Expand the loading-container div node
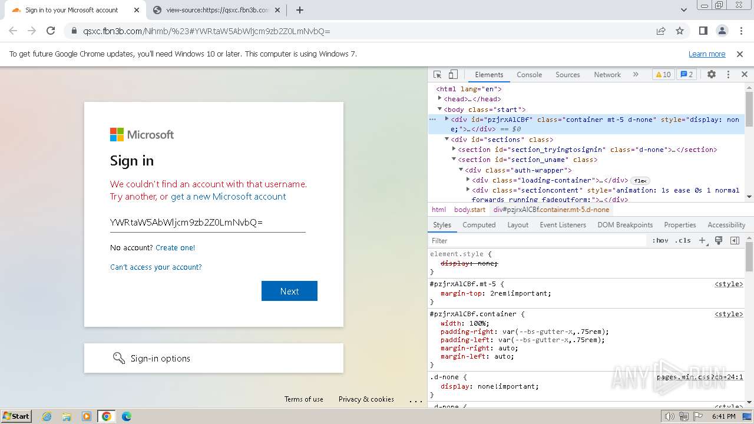 click(x=468, y=180)
